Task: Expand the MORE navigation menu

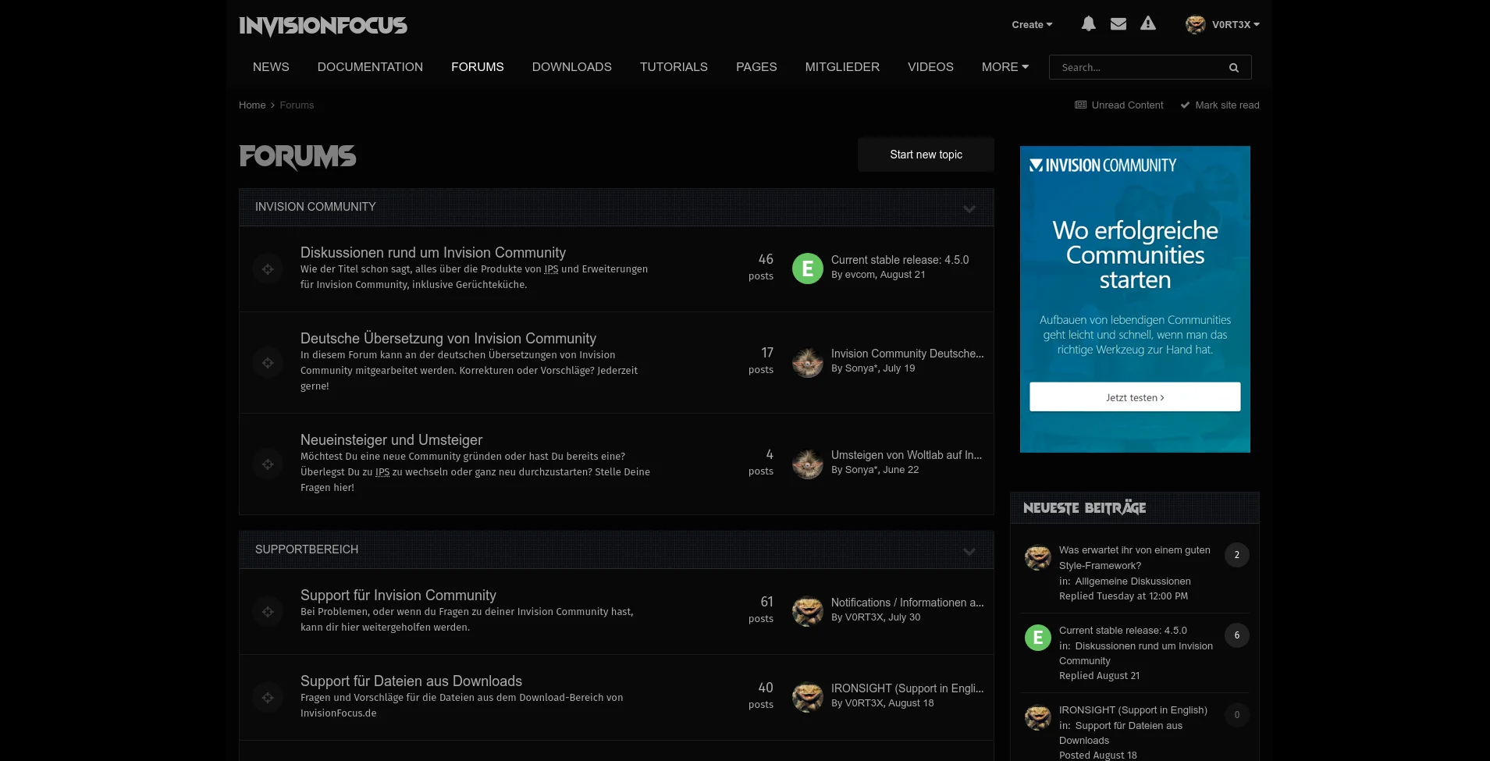Action: click(1005, 67)
